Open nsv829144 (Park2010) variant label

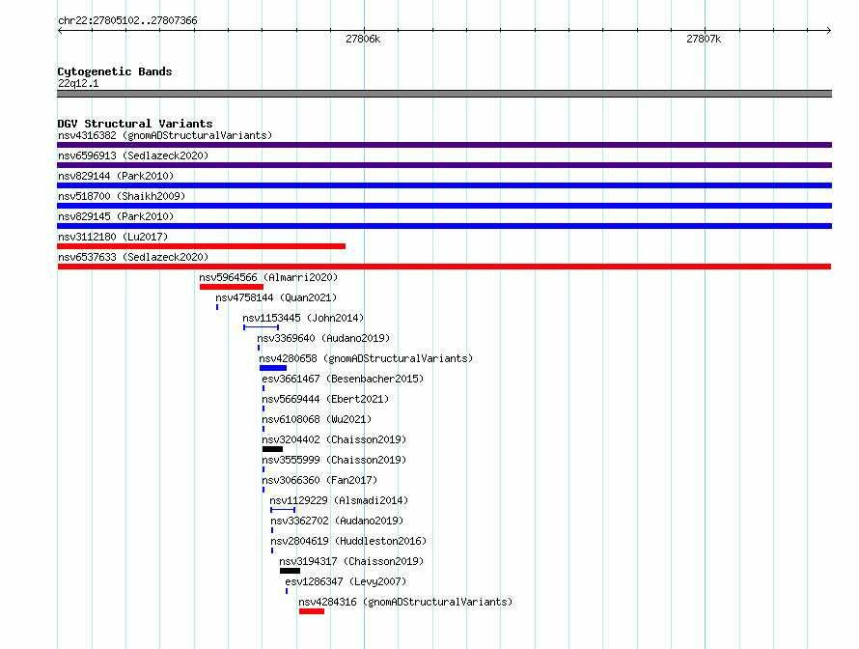[x=116, y=176]
